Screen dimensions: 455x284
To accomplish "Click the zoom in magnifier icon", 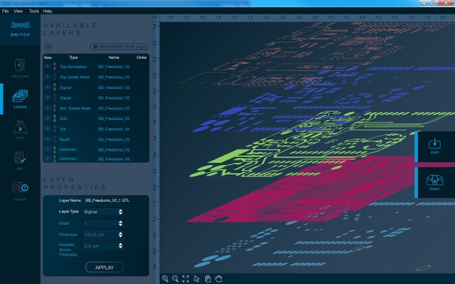I will [x=166, y=279].
